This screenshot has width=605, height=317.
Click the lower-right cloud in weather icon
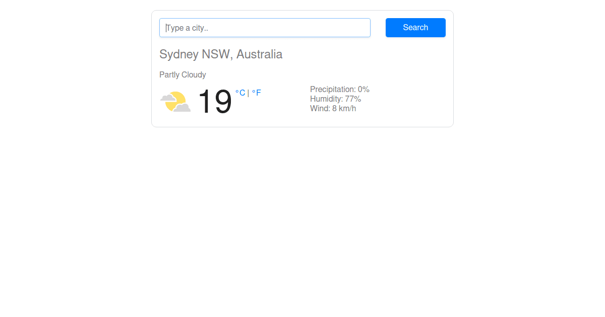pyautogui.click(x=182, y=107)
